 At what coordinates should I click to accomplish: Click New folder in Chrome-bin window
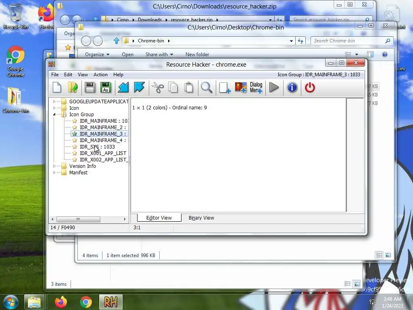pos(197,54)
